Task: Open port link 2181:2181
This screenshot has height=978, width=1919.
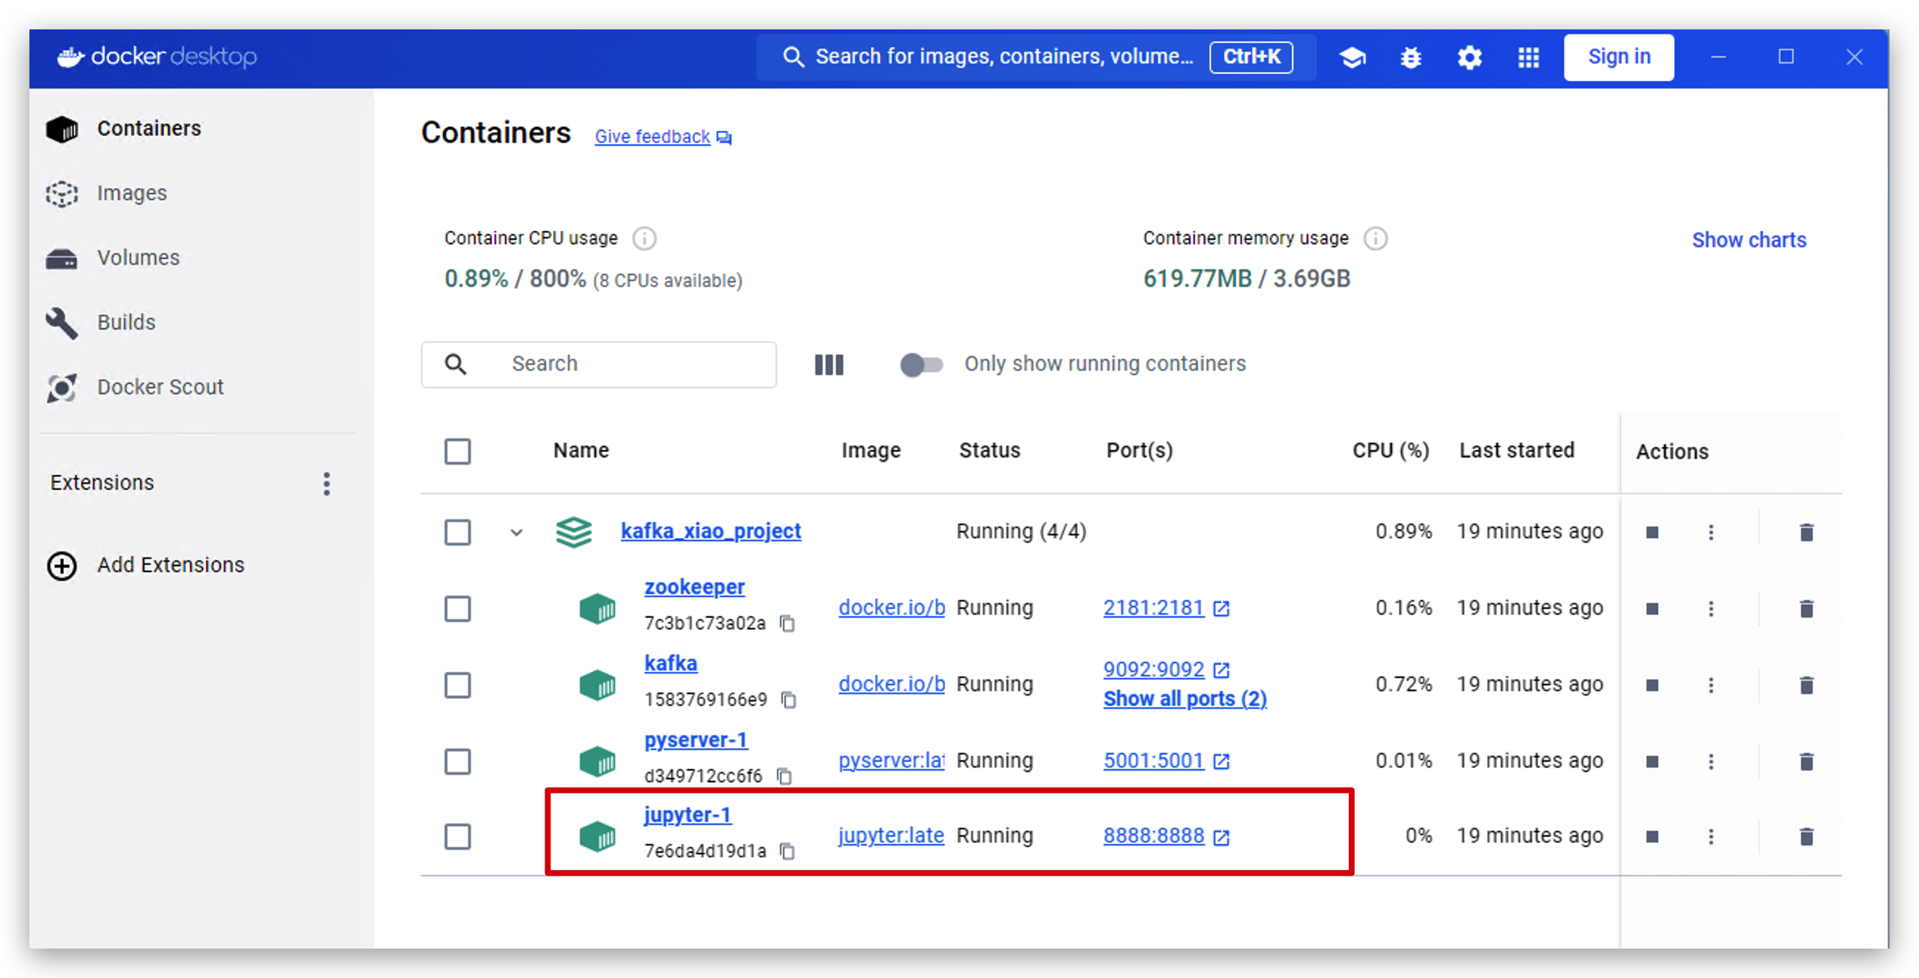Action: tap(1153, 608)
